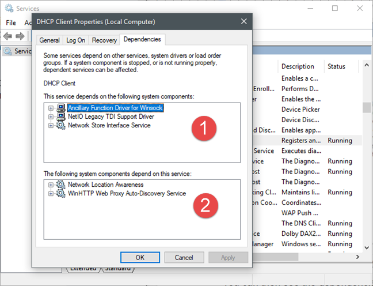The width and height of the screenshot is (373, 286).
Task: Switch to the General tab
Action: pyautogui.click(x=50, y=40)
